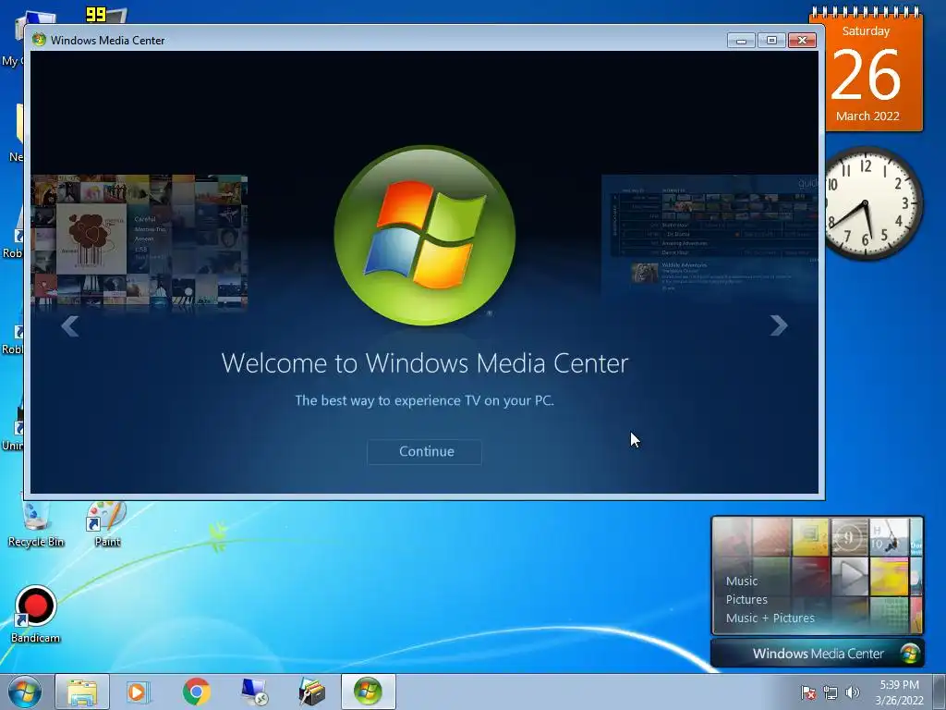Close the Windows Media Center window
Screen dimensions: 946x710
(x=802, y=41)
